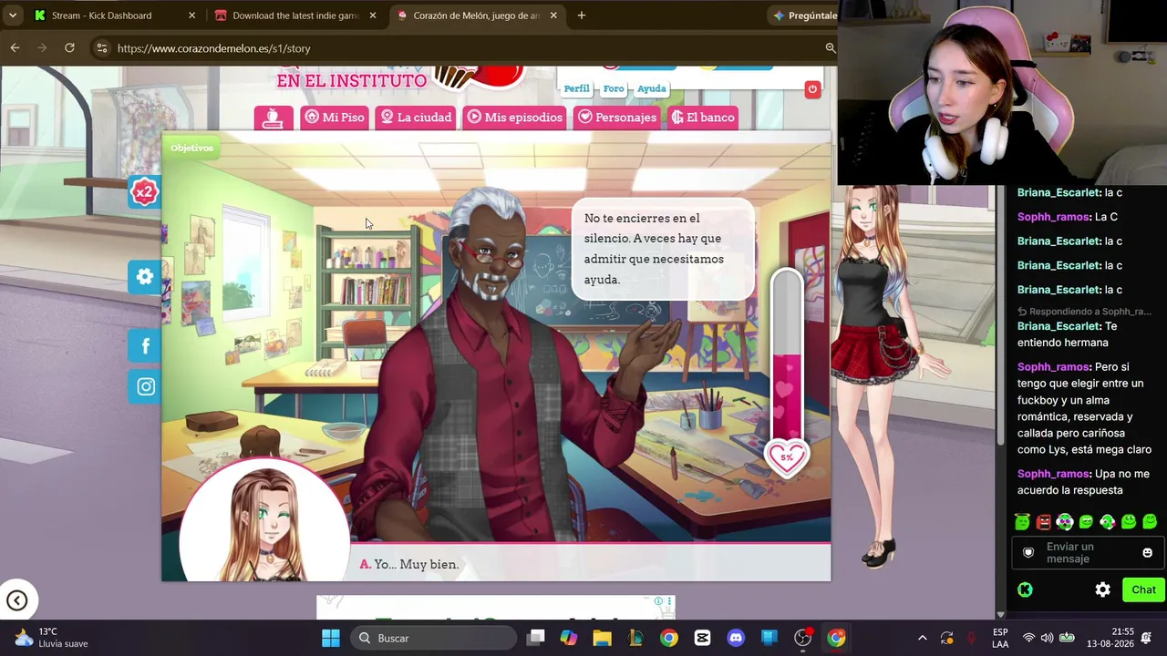1167x656 pixels.
Task: Open the chat identity badge icon
Action: pos(1028,553)
